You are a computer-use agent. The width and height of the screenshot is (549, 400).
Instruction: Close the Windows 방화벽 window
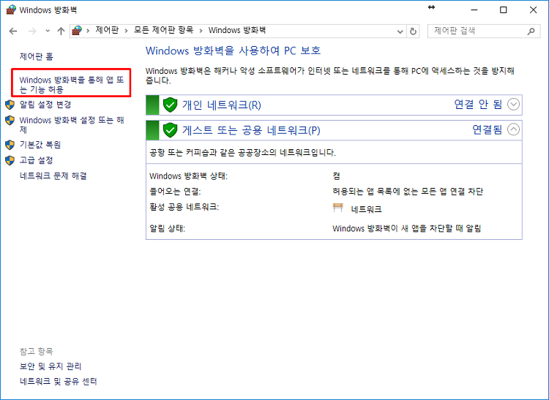tap(533, 10)
